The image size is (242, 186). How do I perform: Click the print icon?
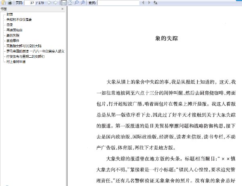10,2
